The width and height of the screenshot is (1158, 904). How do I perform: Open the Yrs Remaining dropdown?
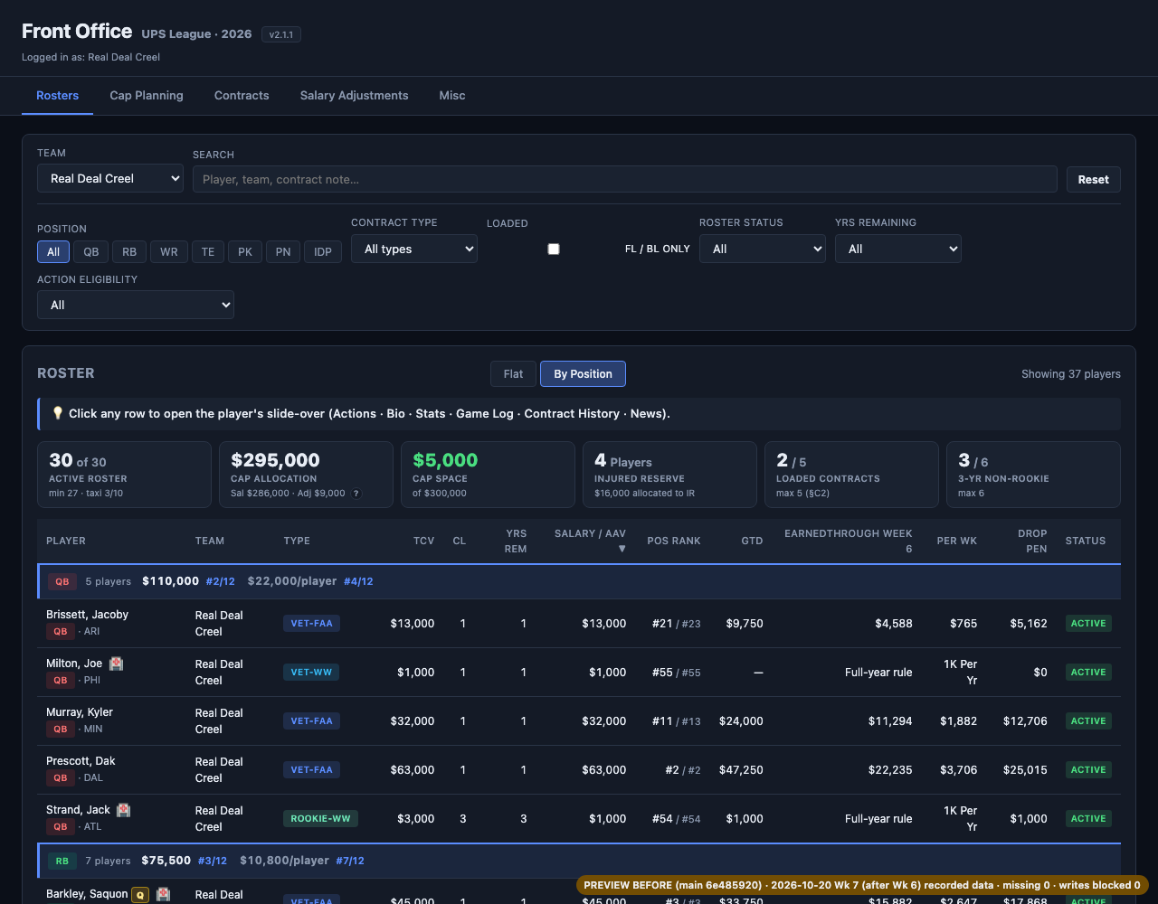click(898, 249)
